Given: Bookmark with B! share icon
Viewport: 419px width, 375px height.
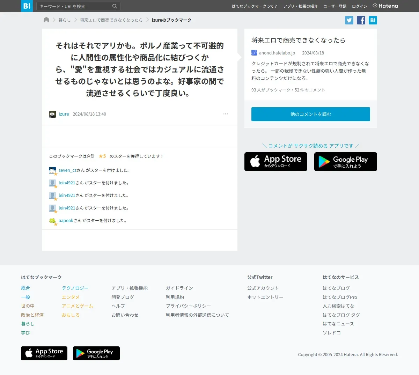Looking at the screenshot, I should click(x=373, y=20).
